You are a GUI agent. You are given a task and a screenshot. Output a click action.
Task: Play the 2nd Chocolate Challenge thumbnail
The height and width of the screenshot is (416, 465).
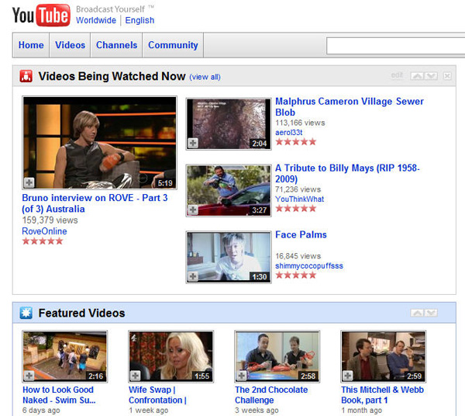click(277, 356)
